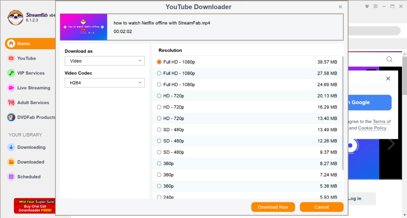This screenshot has height=218, width=407.
Task: Open the Video Codec H264 dropdown
Action: point(105,83)
